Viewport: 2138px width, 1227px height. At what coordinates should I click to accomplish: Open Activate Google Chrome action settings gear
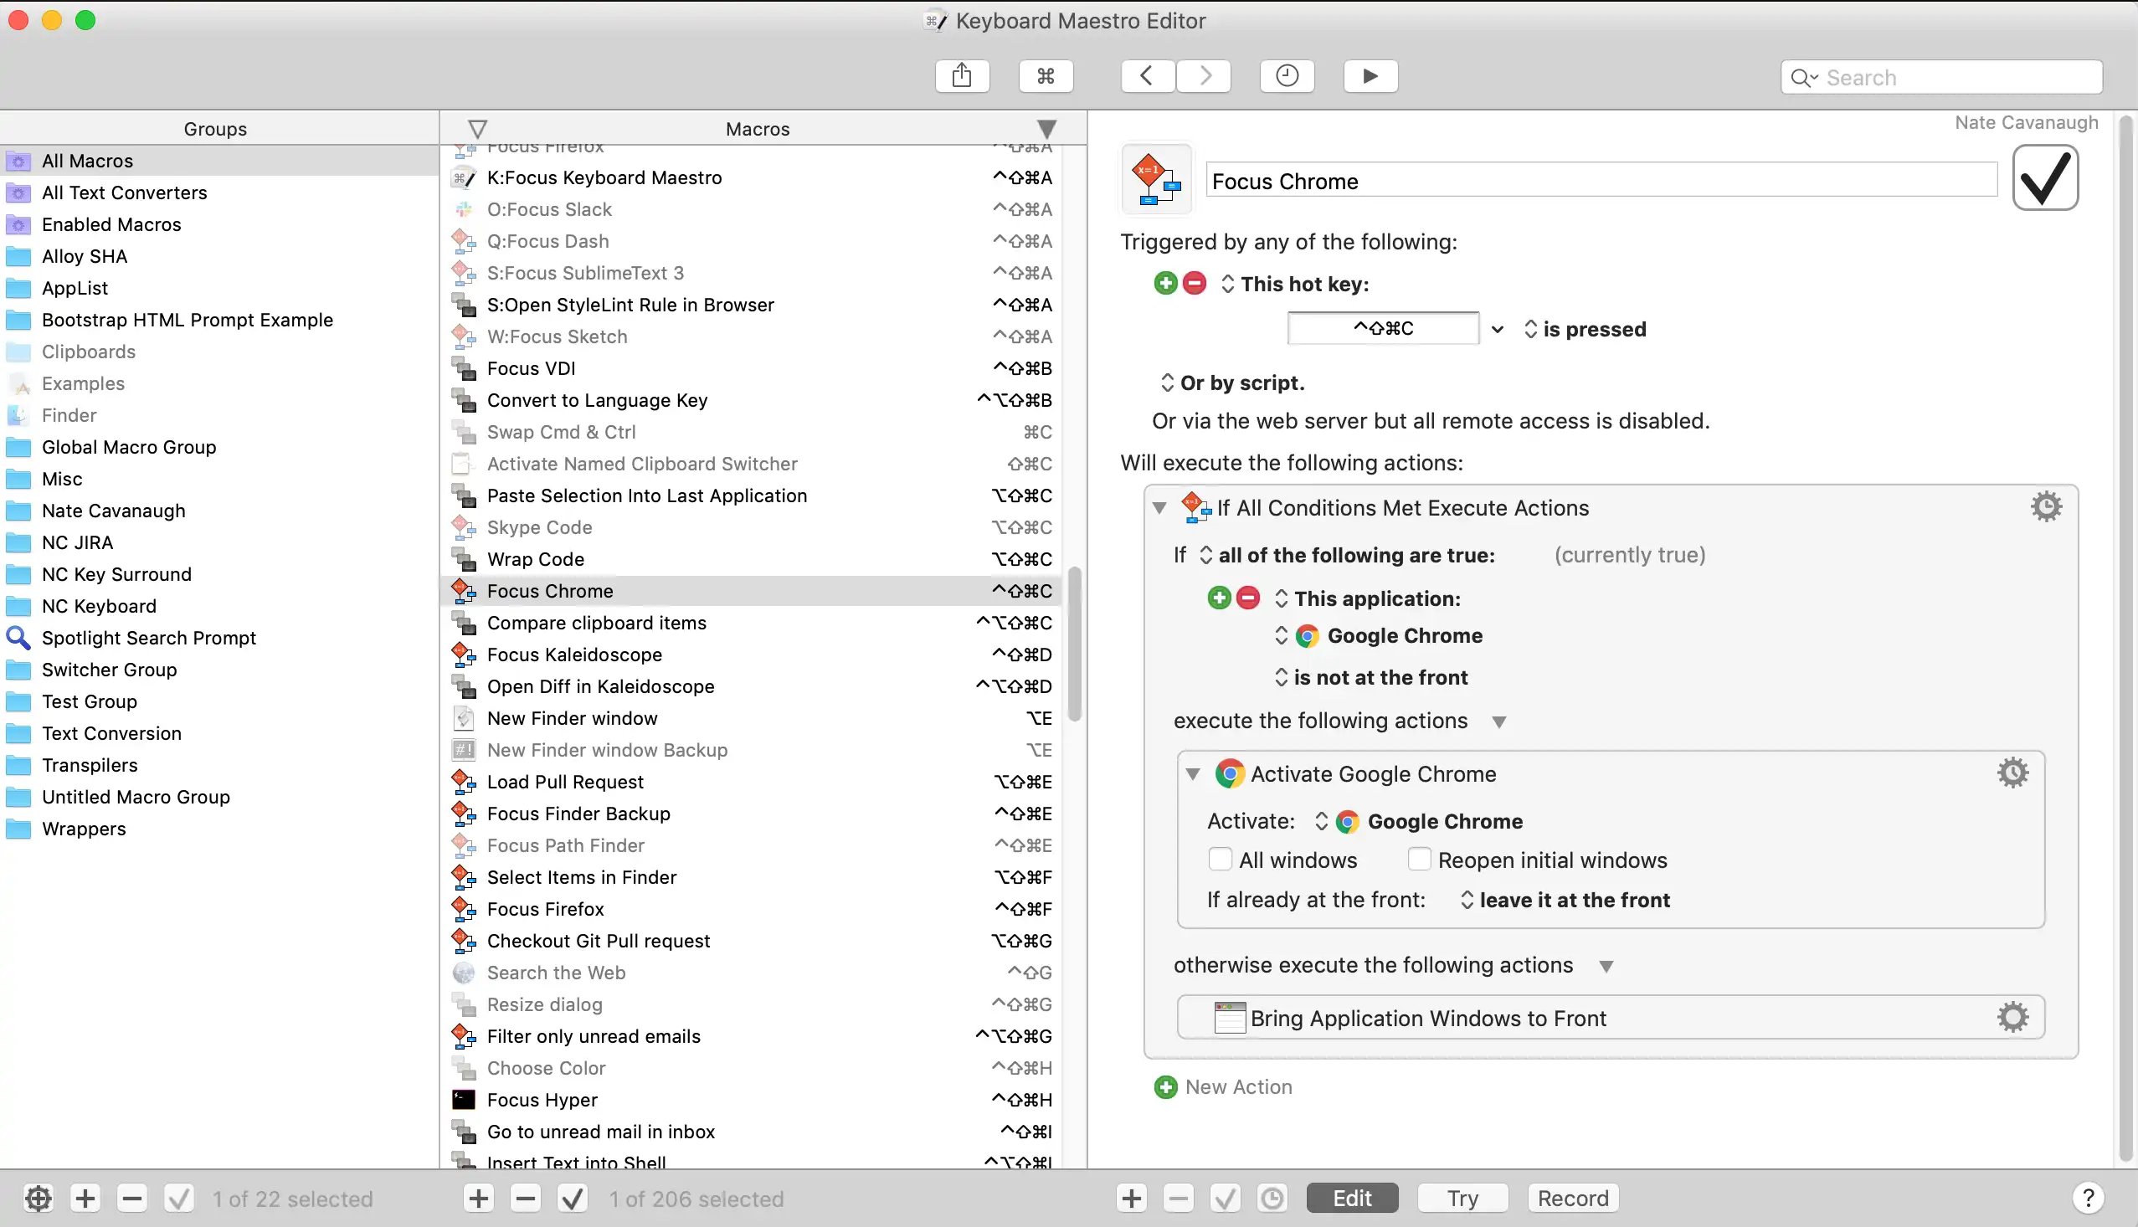[x=2013, y=773]
